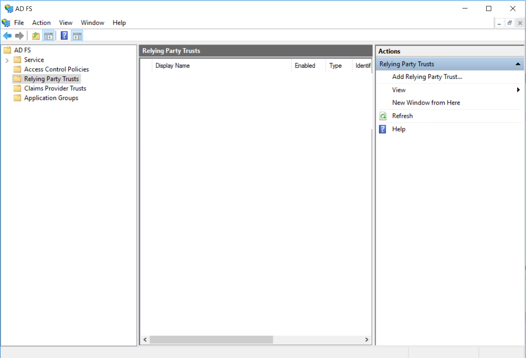The height and width of the screenshot is (358, 526).
Task: Minimize the AD FS window
Action: pyautogui.click(x=465, y=8)
